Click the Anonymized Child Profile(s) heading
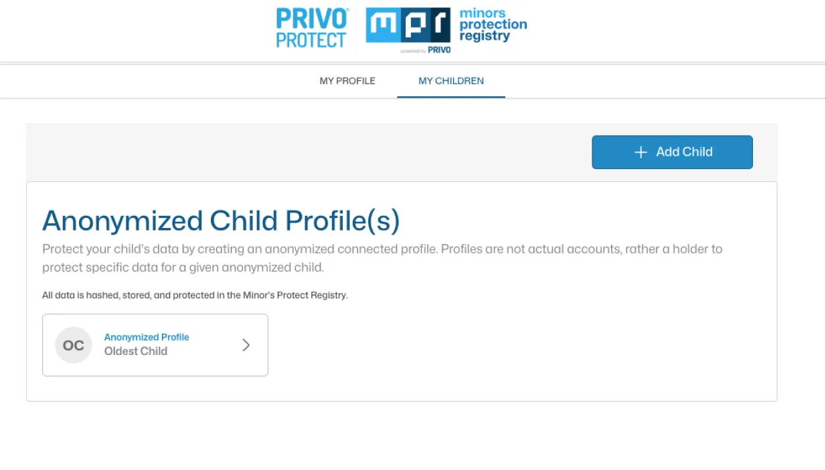 tap(221, 221)
